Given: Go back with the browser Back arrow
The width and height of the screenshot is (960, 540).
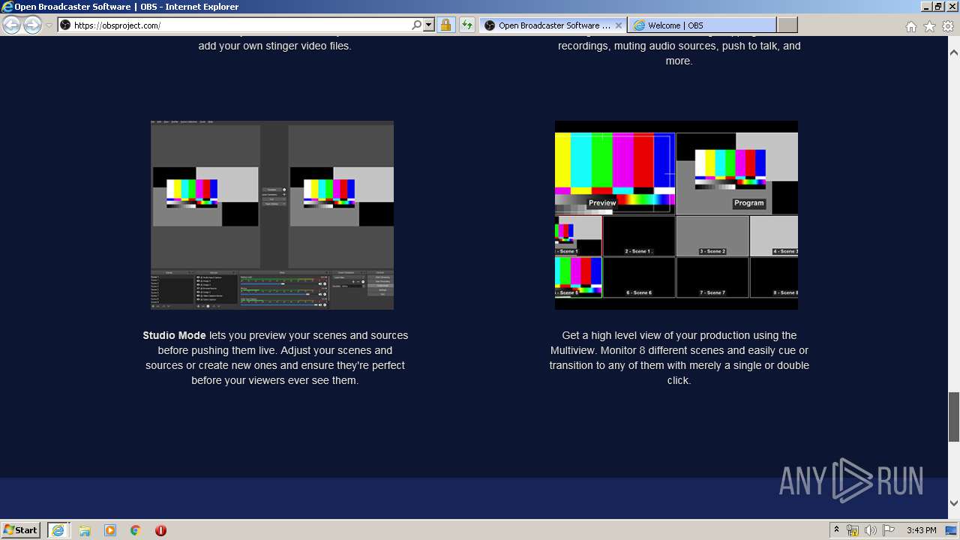Looking at the screenshot, I should (x=11, y=25).
